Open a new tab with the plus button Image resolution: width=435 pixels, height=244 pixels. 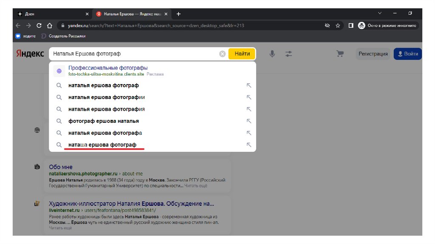click(x=178, y=14)
